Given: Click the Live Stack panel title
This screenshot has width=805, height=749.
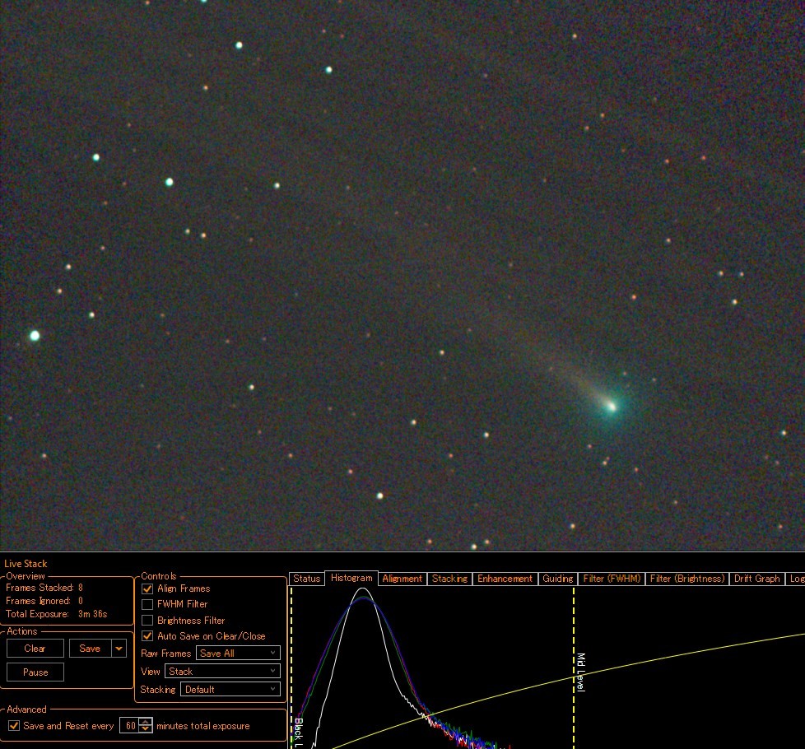Looking at the screenshot, I should pos(26,564).
